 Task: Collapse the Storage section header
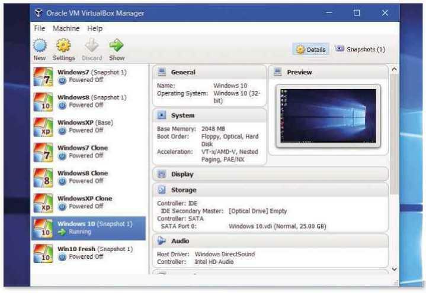(x=270, y=190)
